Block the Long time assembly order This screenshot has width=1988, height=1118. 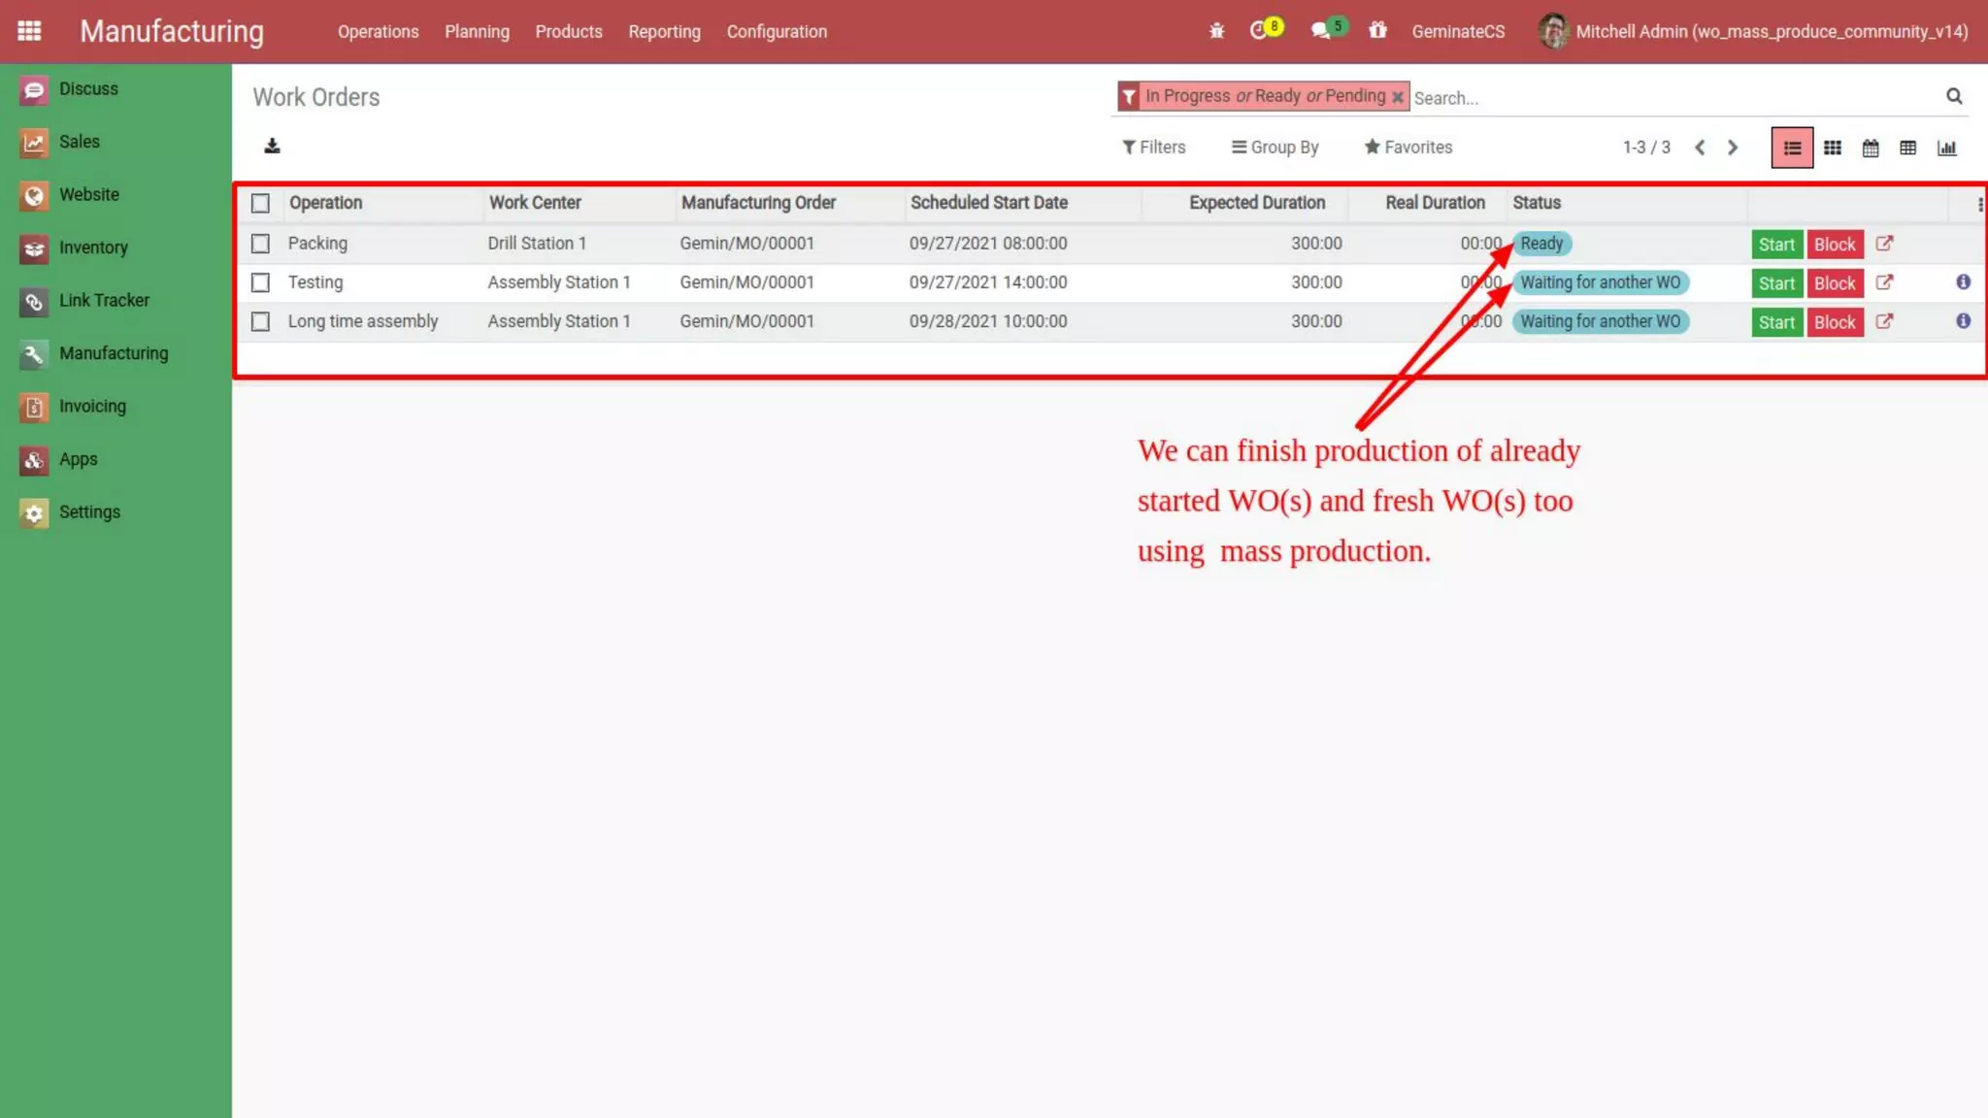1834,322
